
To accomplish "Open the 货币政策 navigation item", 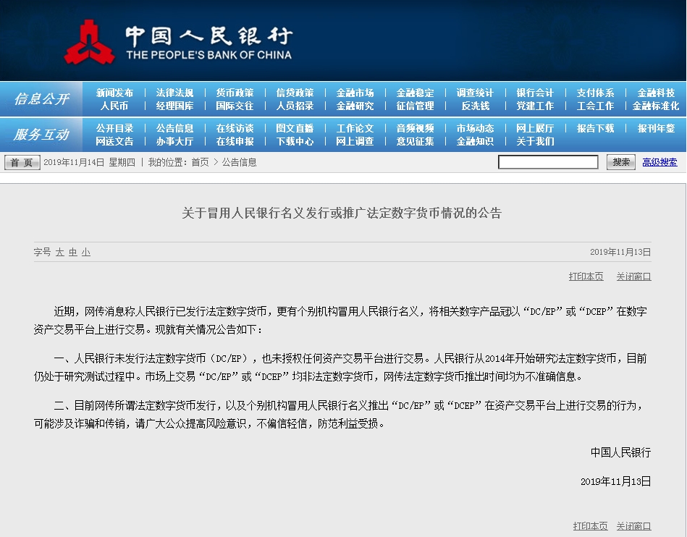I will coord(235,93).
